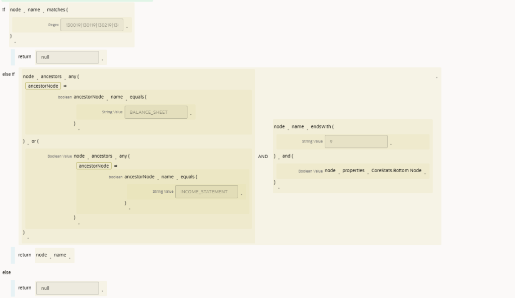Select the first ancestorNode parameter chip
This screenshot has width=515, height=298.
click(x=43, y=86)
